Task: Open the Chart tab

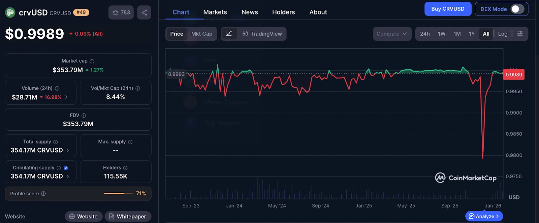Action: (181, 12)
